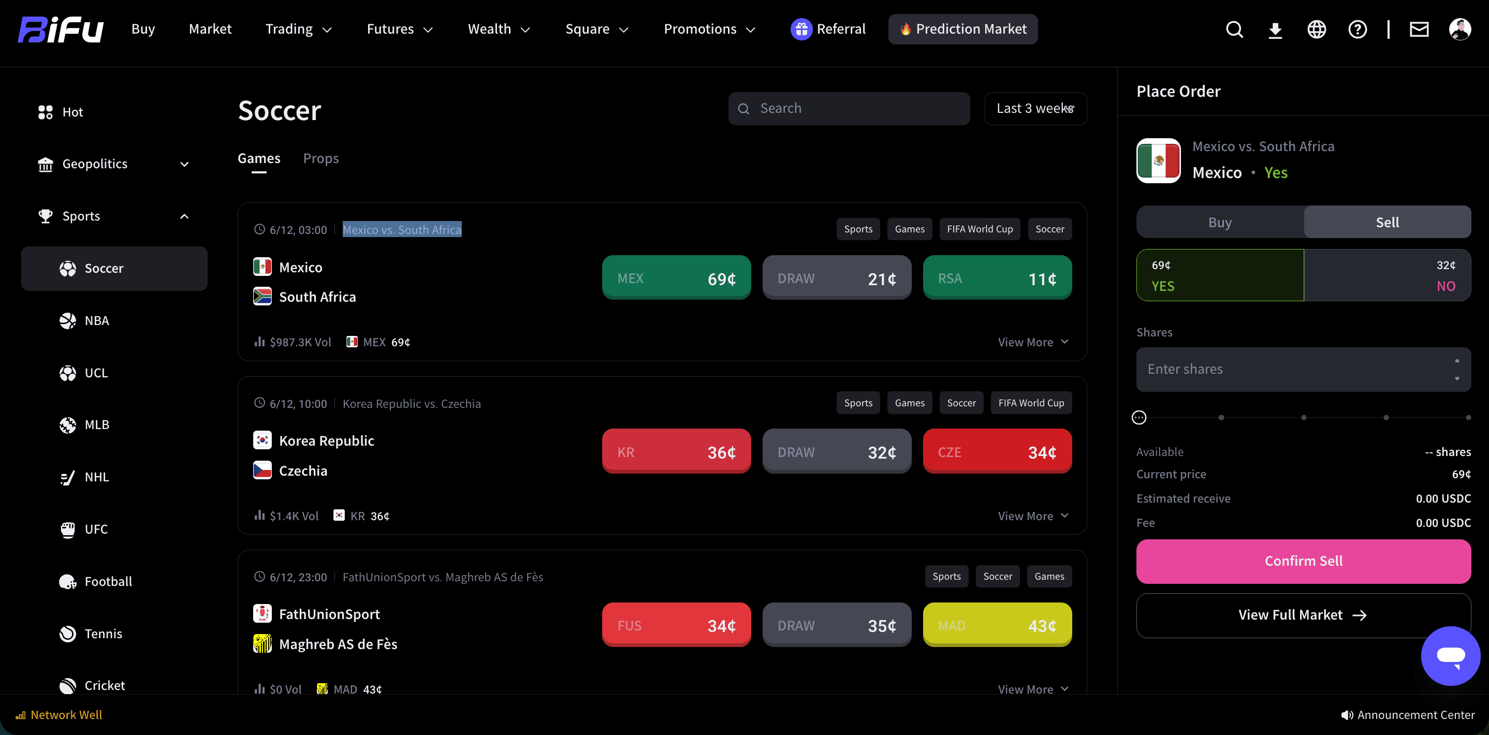
Task: Pick the KR 36¢ outcome
Action: tap(676, 451)
